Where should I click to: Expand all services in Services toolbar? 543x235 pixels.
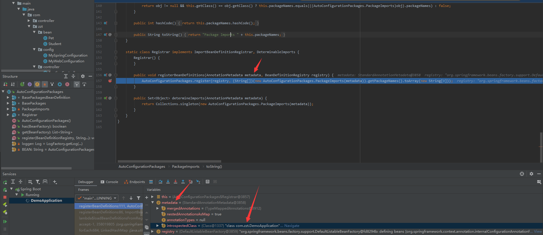13,182
